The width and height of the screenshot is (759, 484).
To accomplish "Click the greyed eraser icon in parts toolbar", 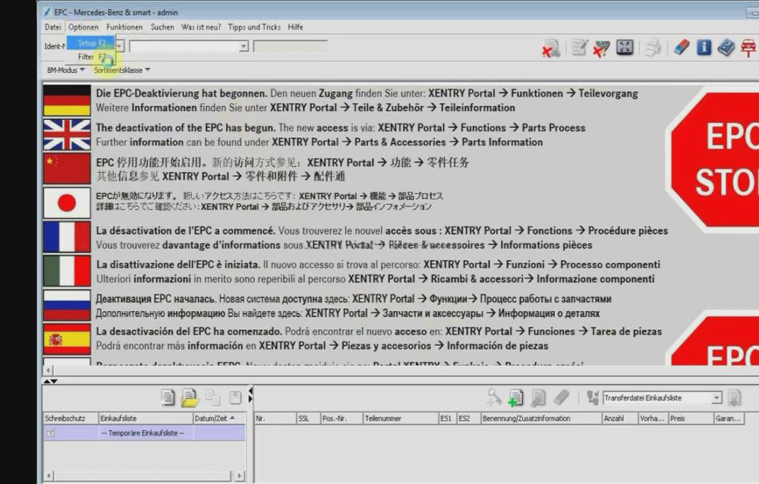I will (561, 398).
